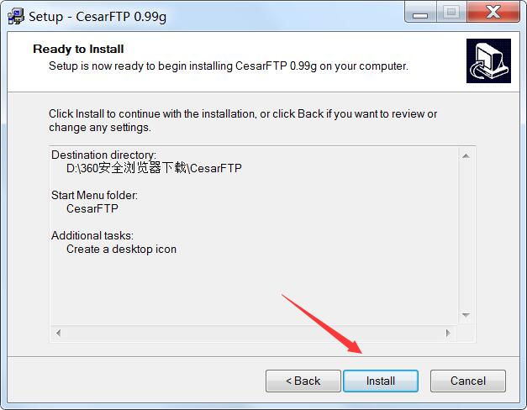Click the horizontal scroll right arrow
Viewport: 527px width, 410px height.
448,333
